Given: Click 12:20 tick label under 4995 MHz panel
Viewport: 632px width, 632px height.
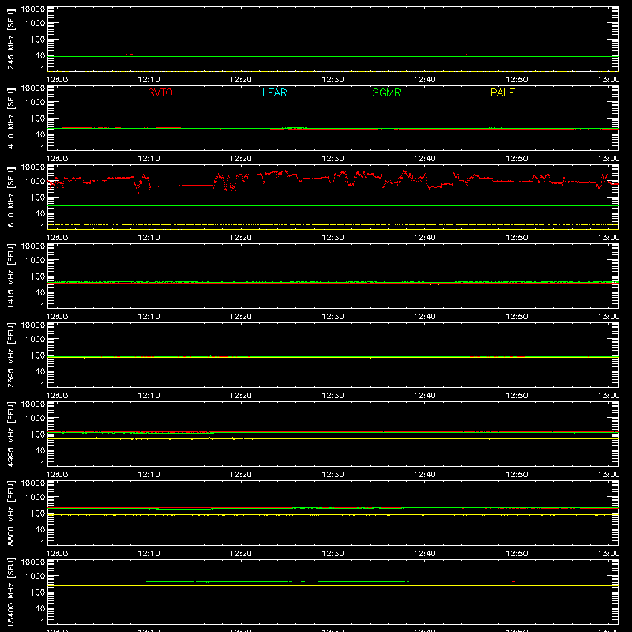Looking at the screenshot, I should 241,475.
